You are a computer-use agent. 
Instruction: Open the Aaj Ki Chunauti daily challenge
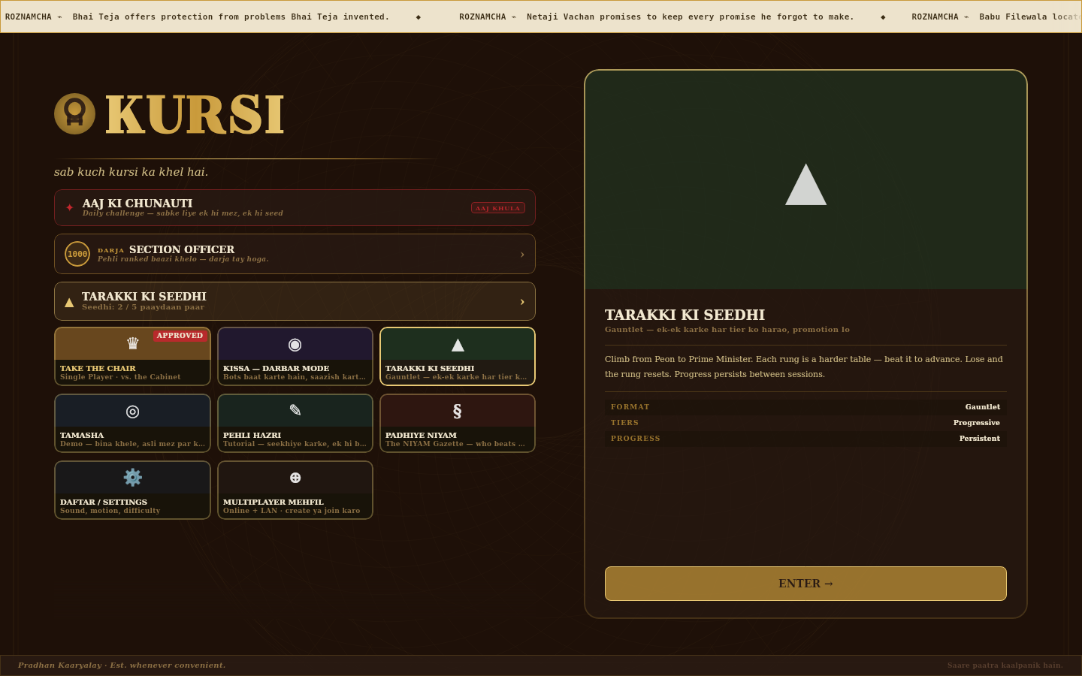(x=295, y=207)
